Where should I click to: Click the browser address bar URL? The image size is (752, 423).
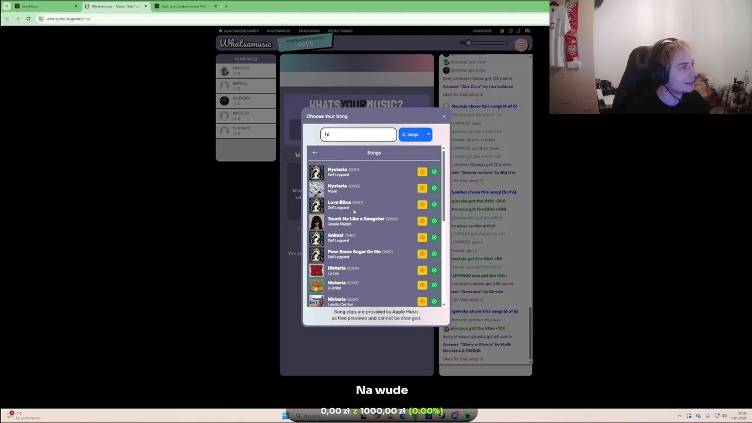pos(68,19)
